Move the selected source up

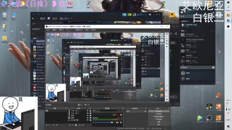point(79,125)
